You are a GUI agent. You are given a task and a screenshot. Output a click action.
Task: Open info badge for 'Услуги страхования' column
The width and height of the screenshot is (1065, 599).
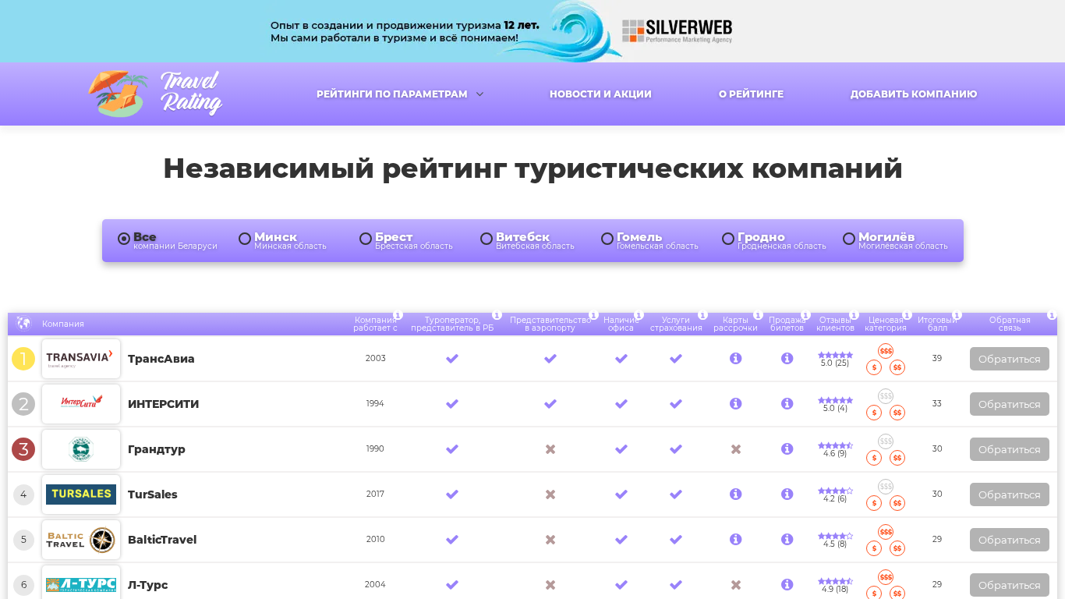[x=702, y=315]
